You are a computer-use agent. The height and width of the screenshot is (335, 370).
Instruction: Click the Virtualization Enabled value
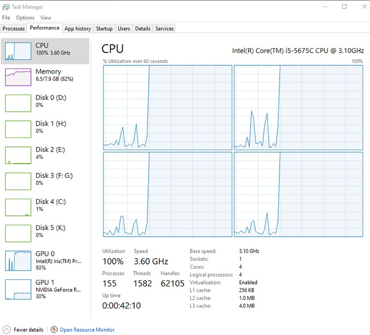[248, 282]
